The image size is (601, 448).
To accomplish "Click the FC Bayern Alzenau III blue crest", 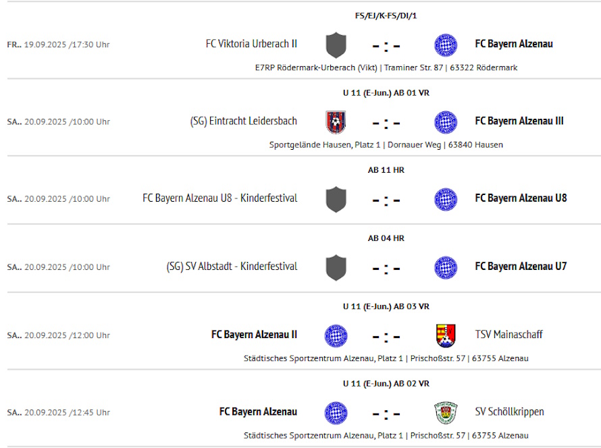I will [x=446, y=122].
